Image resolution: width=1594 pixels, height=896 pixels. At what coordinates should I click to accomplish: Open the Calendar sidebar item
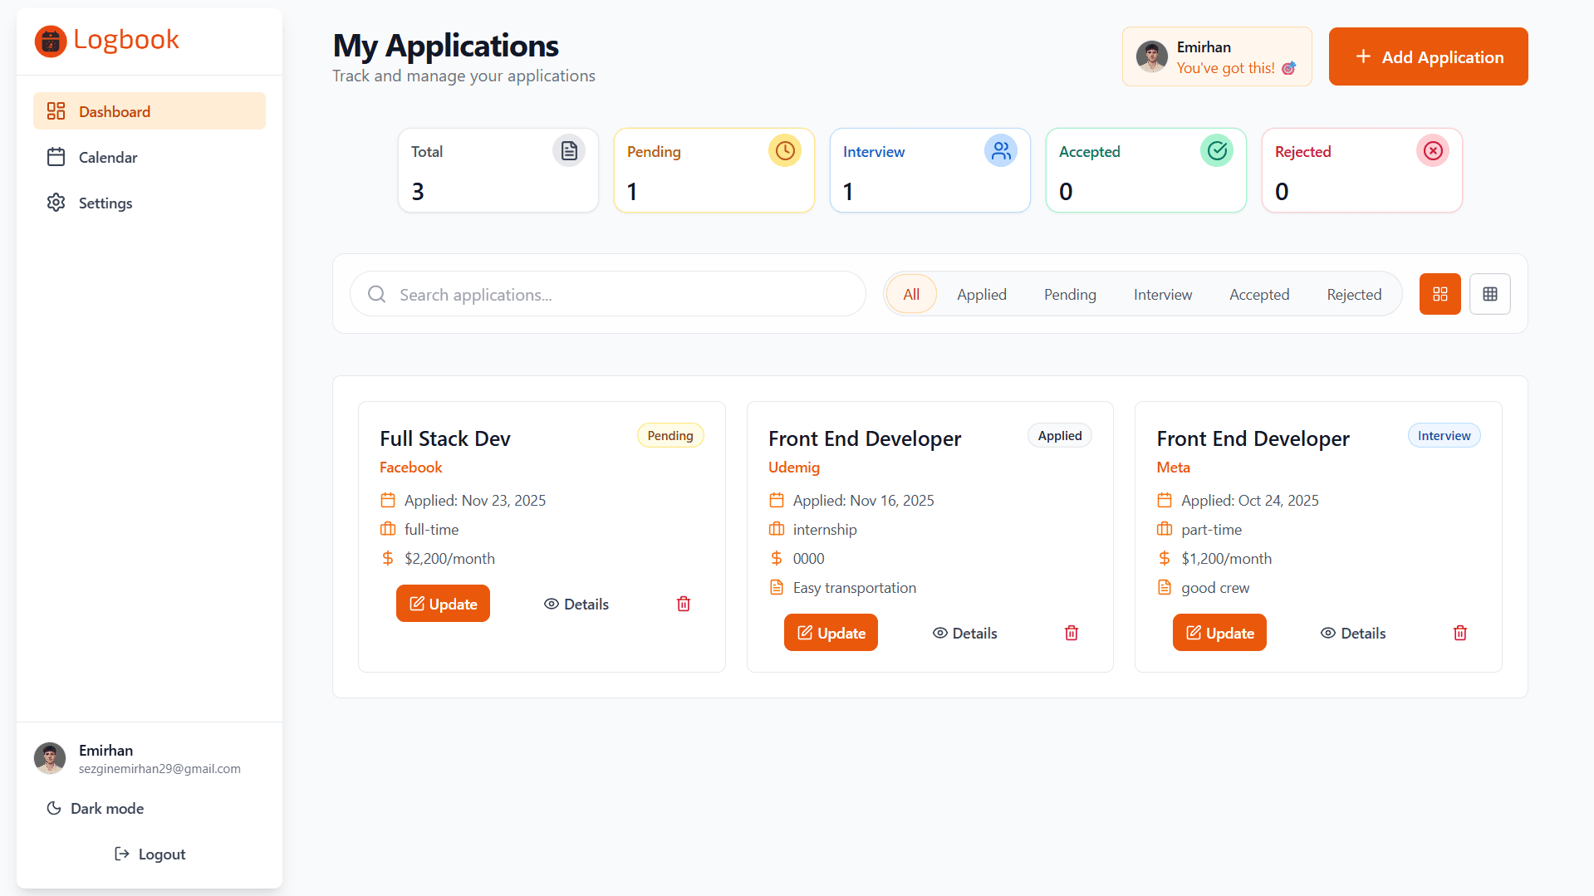(x=150, y=157)
